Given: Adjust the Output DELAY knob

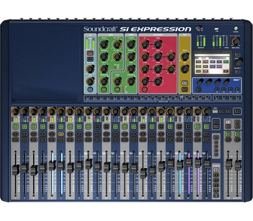Looking at the screenshot, I should [x=184, y=56].
